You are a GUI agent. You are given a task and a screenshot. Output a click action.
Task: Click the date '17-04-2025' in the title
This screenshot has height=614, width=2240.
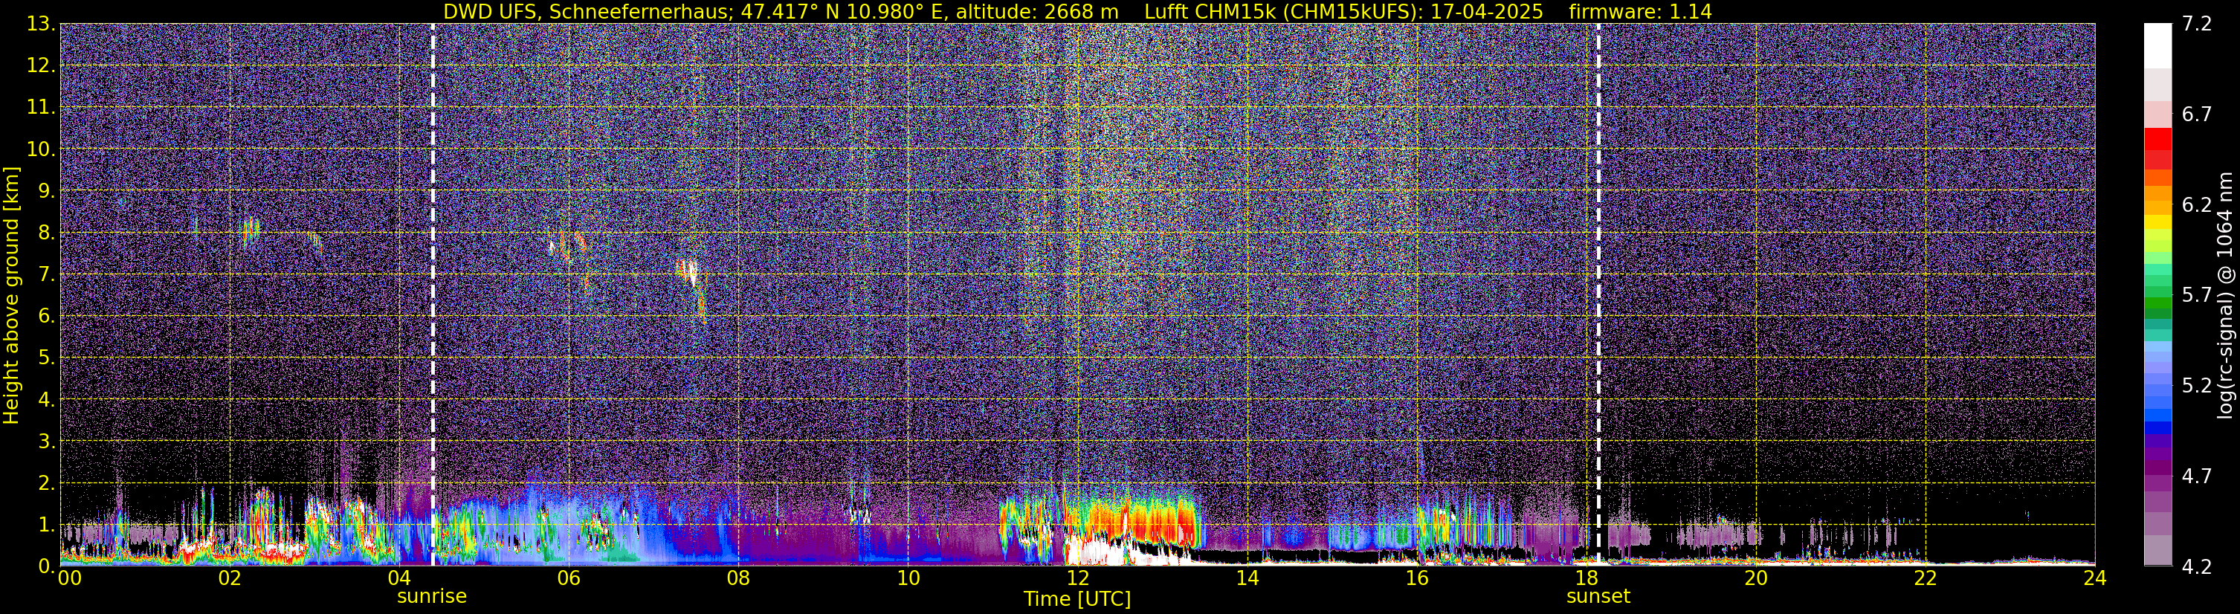[1488, 11]
